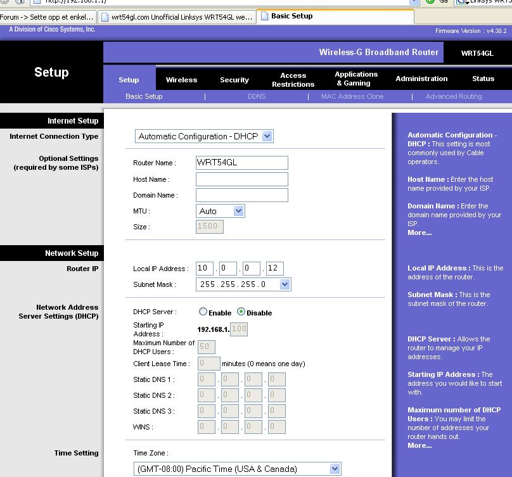Click last octet of Static DNS 1
Image resolution: width=512 pixels, height=477 pixels.
point(277,379)
